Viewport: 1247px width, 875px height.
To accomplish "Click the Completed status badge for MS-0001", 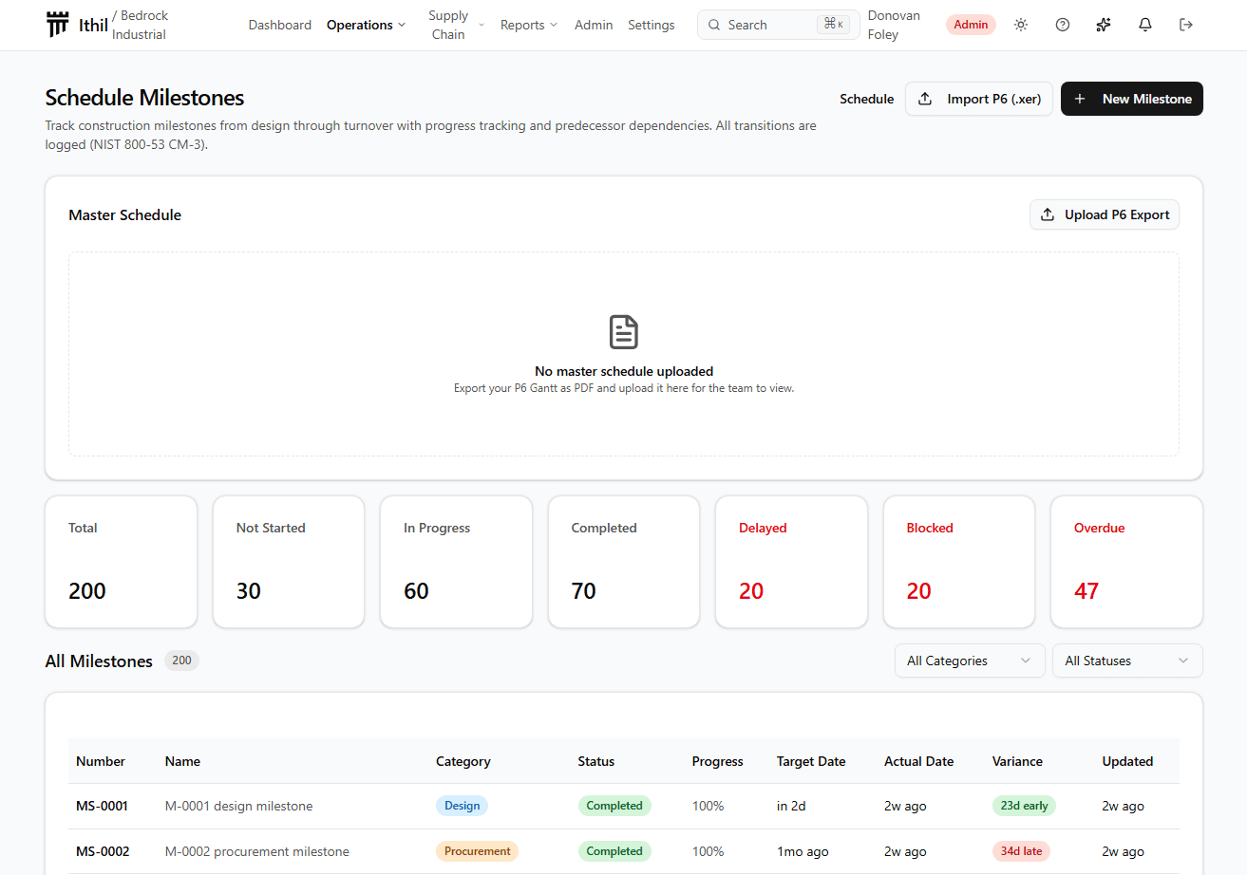I will coord(614,806).
